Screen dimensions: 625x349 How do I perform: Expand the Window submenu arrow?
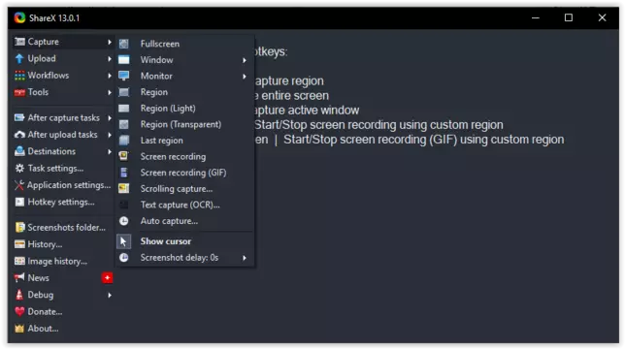click(x=245, y=60)
